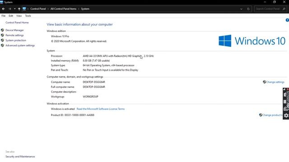Screen dimensions: 289x162
Task: Select the processor name text AMD A4-3310MX
Action: [92, 56]
